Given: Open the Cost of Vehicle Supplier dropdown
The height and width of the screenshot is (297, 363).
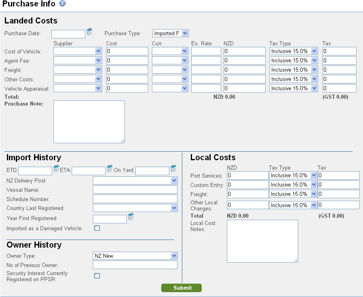Looking at the screenshot, I should click(x=77, y=51).
